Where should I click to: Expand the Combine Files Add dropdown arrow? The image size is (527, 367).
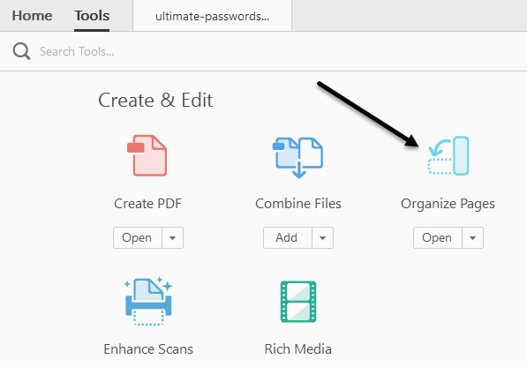coord(323,237)
